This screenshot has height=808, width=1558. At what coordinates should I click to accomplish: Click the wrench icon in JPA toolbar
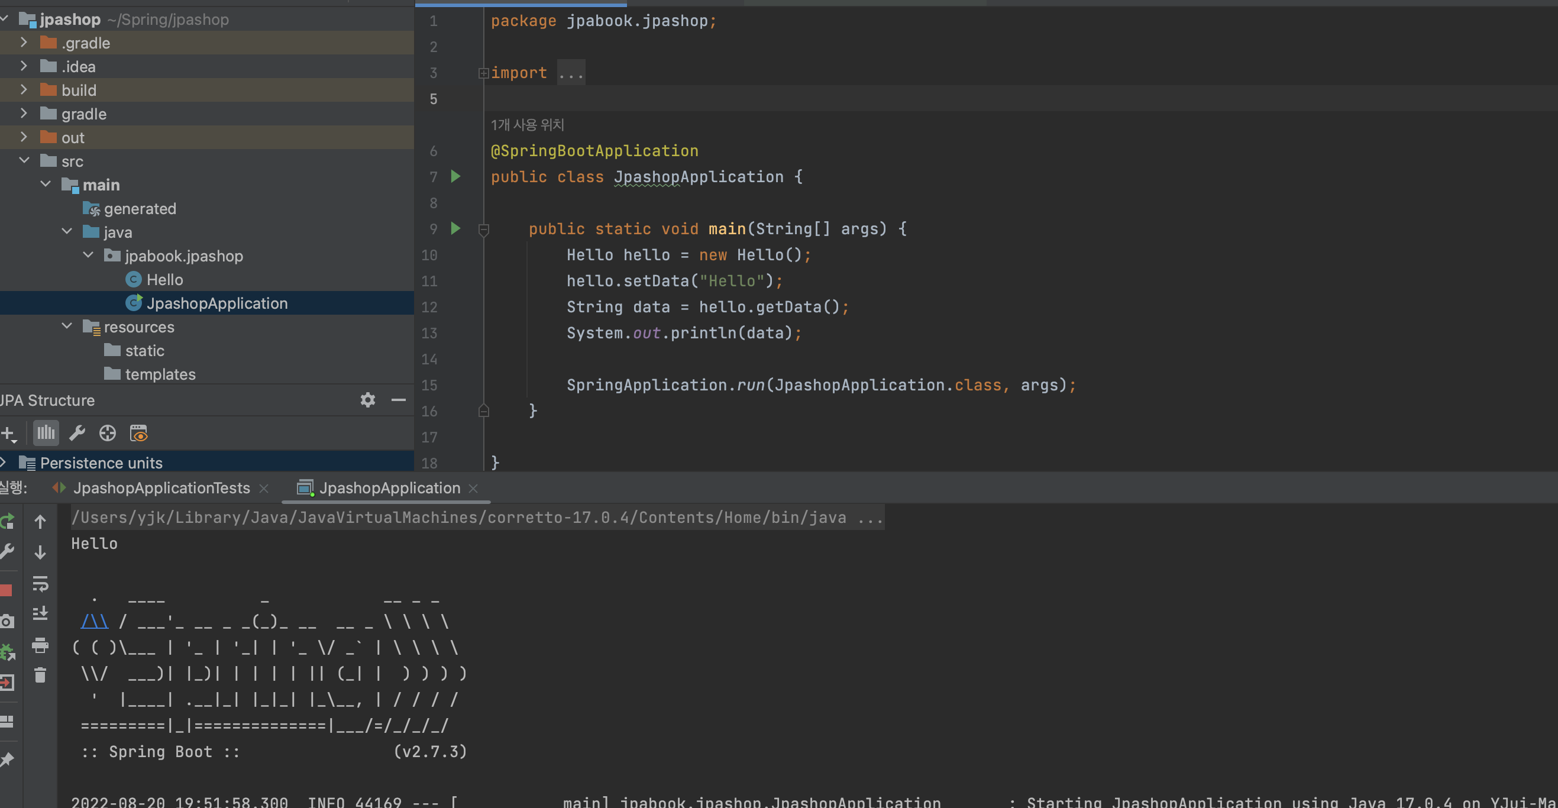[x=77, y=433]
